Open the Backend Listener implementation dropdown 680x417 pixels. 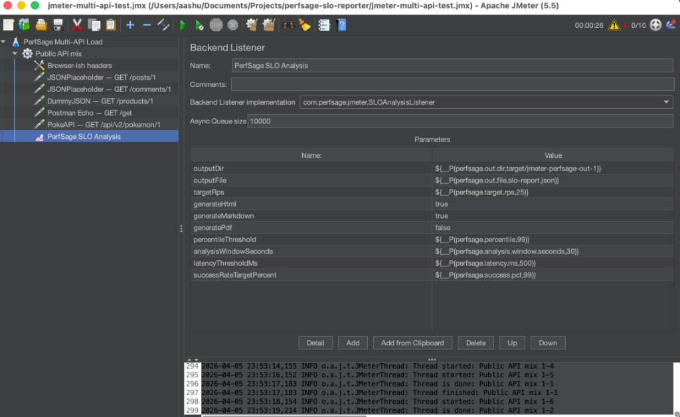(666, 102)
